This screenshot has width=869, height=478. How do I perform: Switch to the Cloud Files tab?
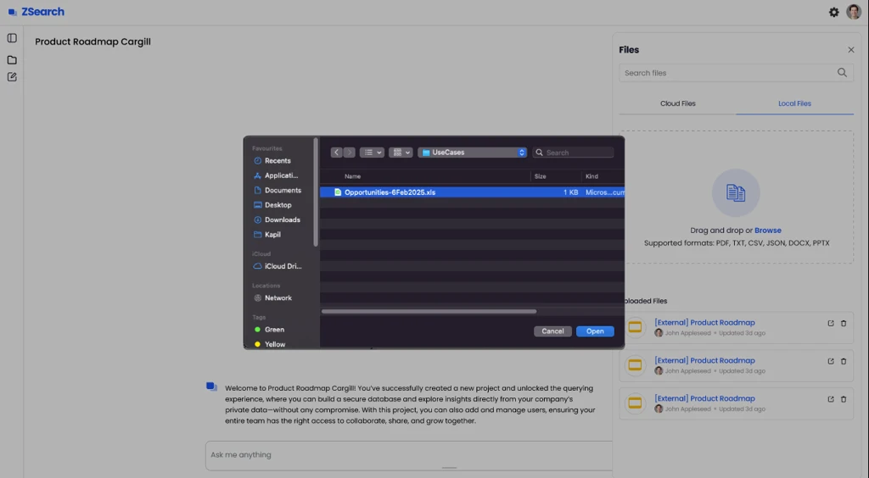677,103
